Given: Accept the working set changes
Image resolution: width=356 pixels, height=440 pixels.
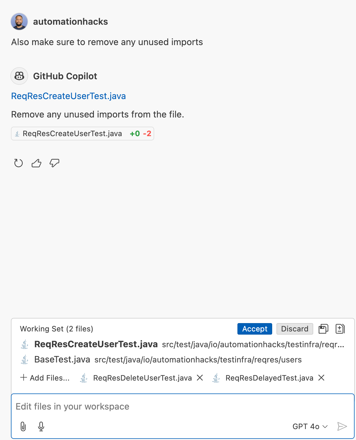Looking at the screenshot, I should [x=254, y=329].
